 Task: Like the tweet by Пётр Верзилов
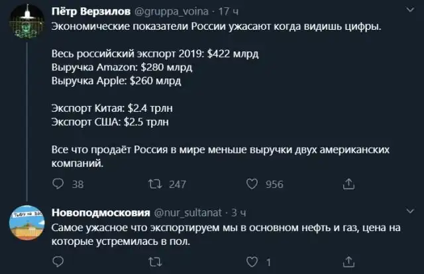[x=251, y=185]
